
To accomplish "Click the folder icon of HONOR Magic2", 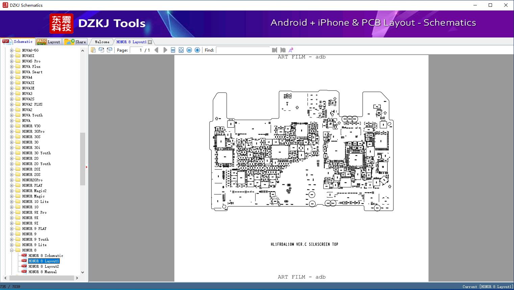I will [x=18, y=191].
